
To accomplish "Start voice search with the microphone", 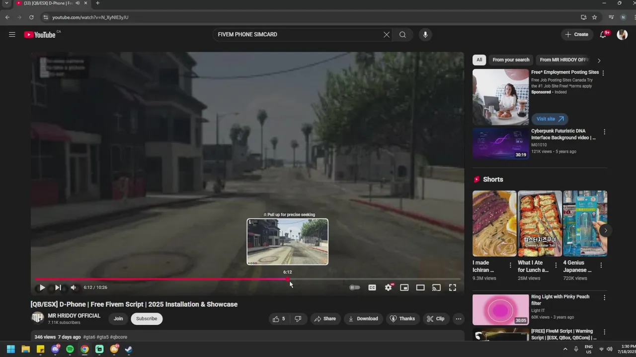I will 425,35.
